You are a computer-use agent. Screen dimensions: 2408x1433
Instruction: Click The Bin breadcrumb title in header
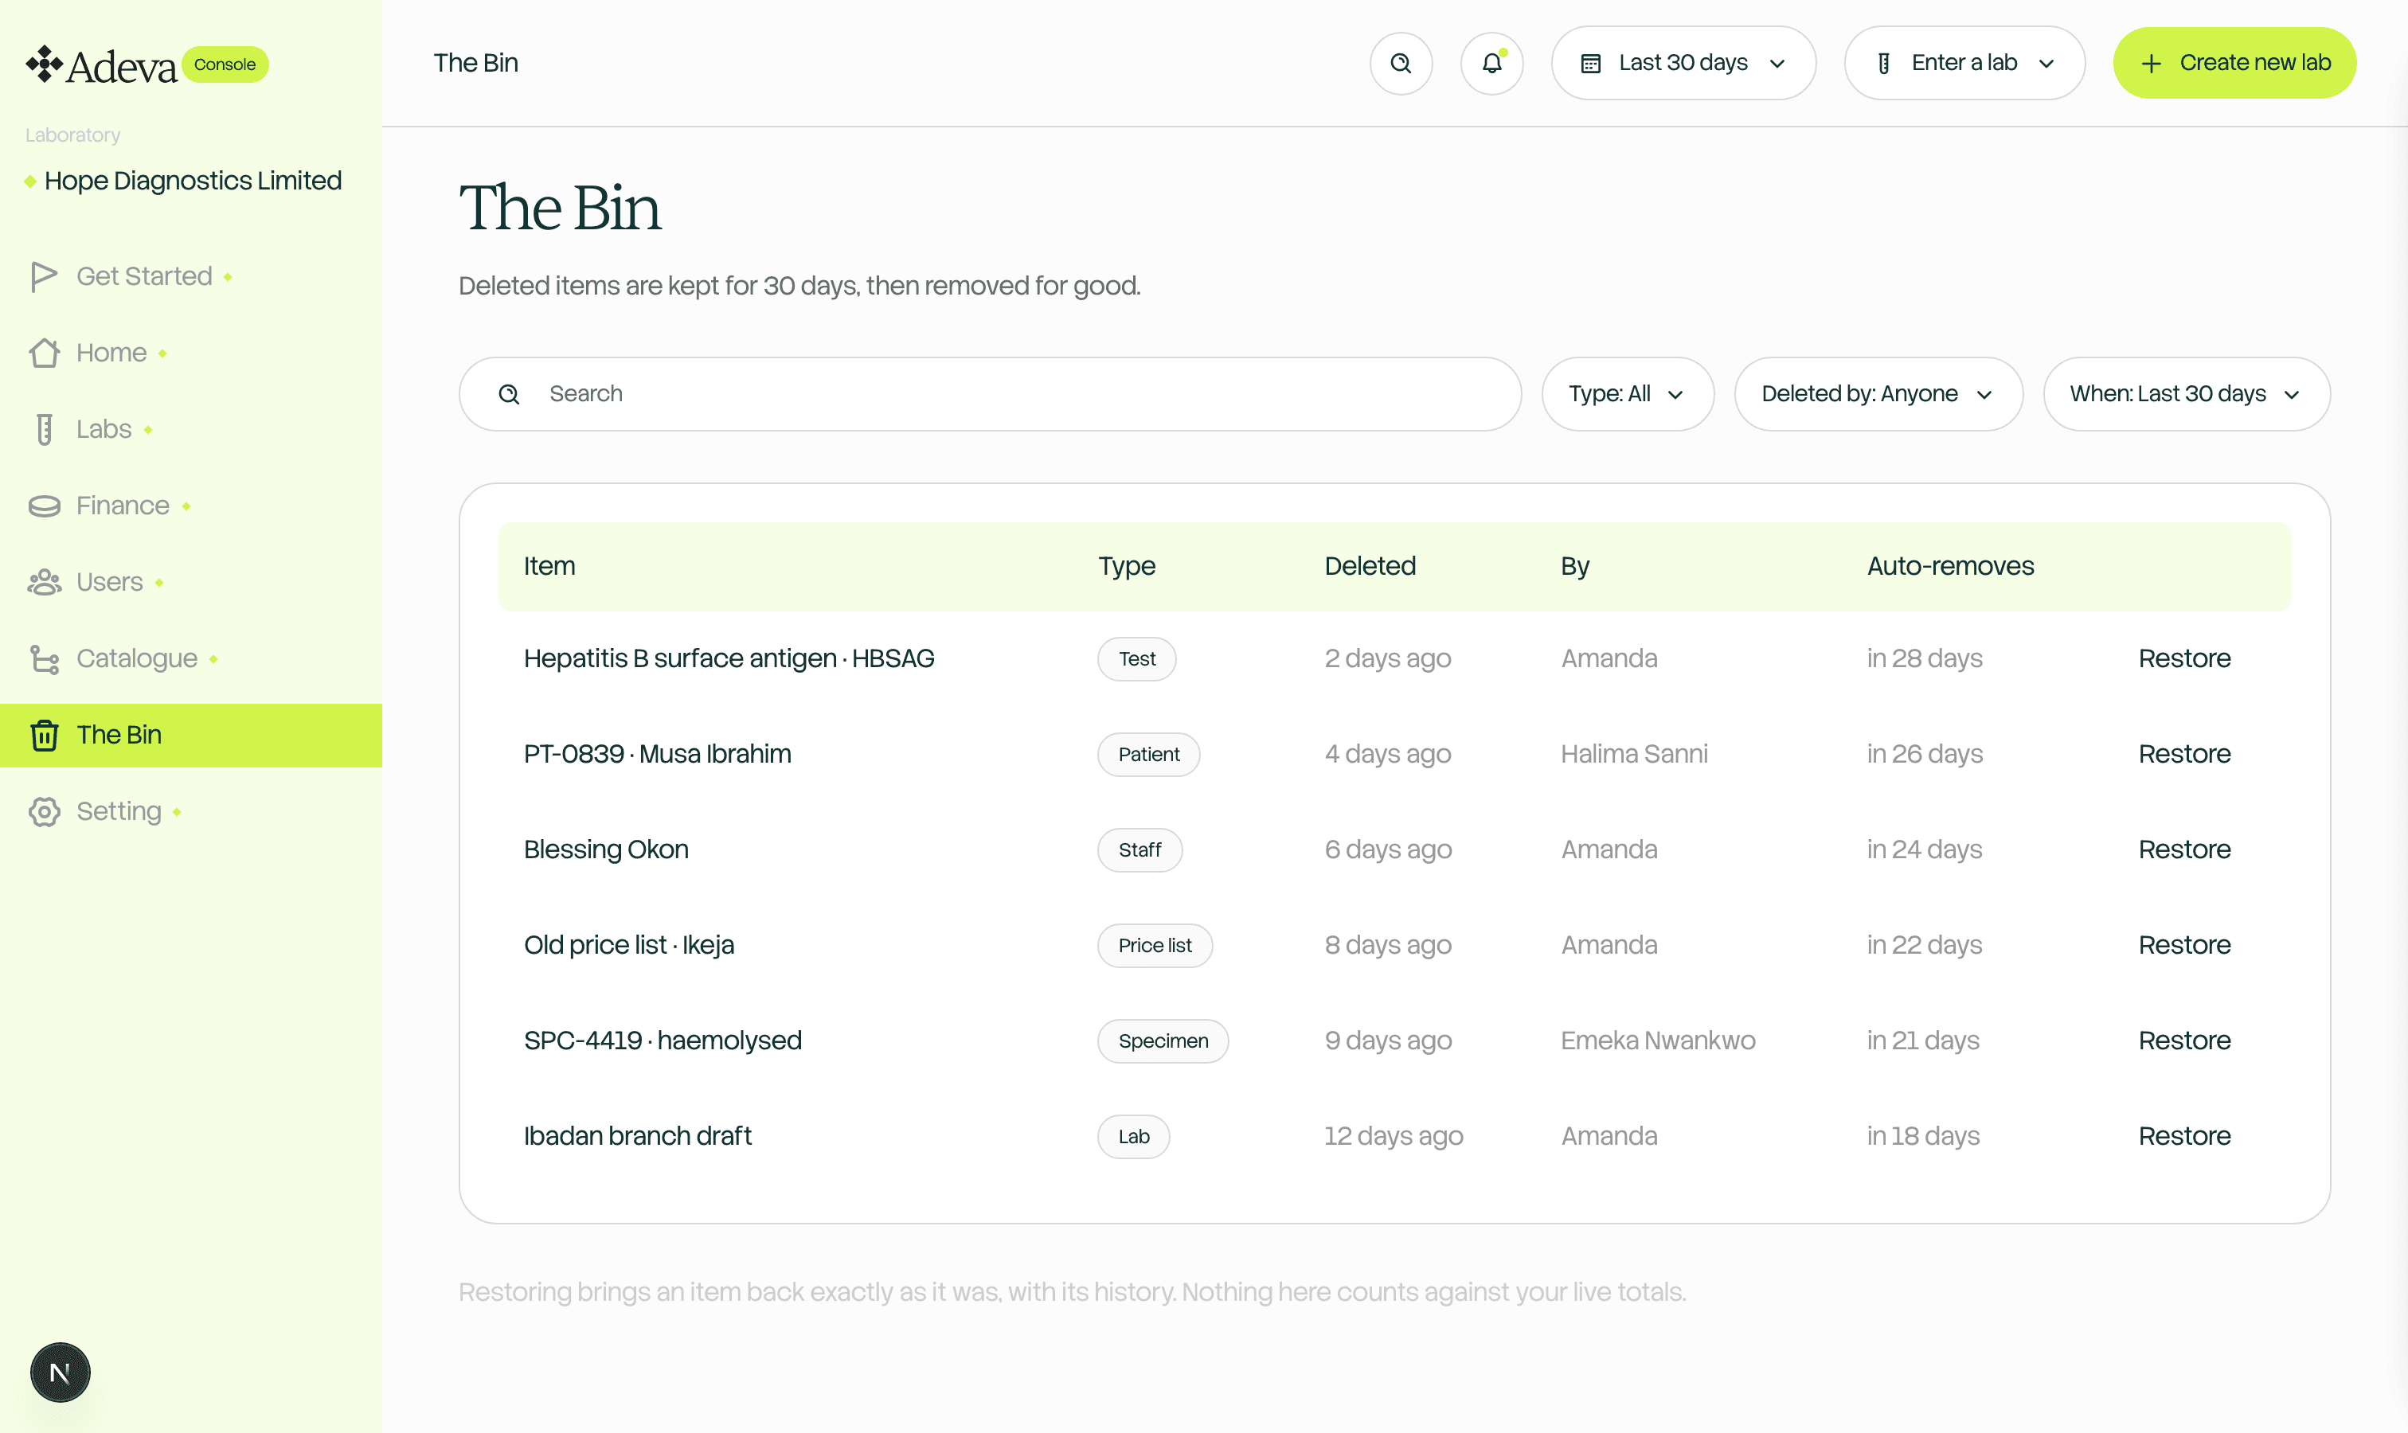point(475,64)
